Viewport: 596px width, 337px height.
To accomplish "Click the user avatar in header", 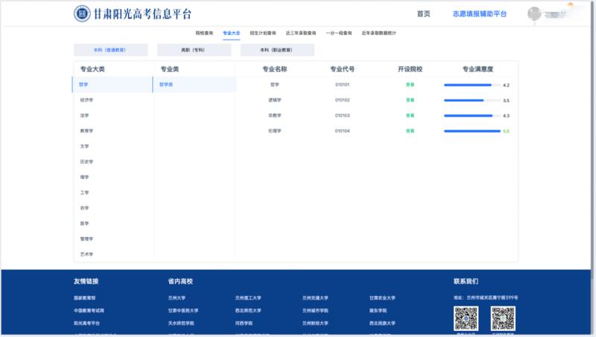I will click(534, 13).
